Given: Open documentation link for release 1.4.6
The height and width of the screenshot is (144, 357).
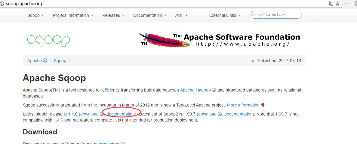Looking at the screenshot, I should click(120, 114).
